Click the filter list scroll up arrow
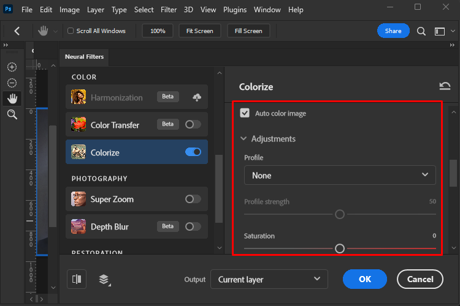 click(220, 73)
